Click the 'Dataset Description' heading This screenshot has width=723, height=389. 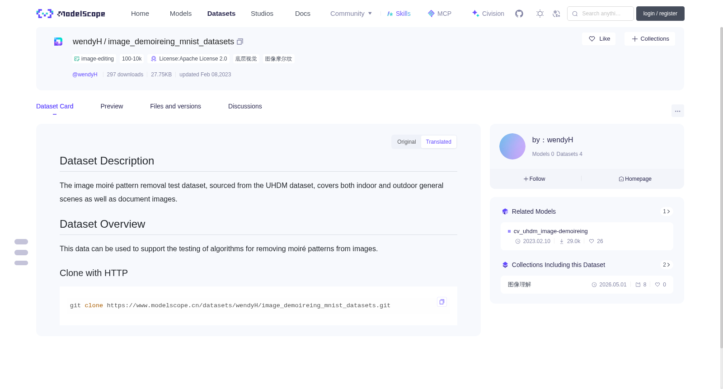pyautogui.click(x=107, y=161)
